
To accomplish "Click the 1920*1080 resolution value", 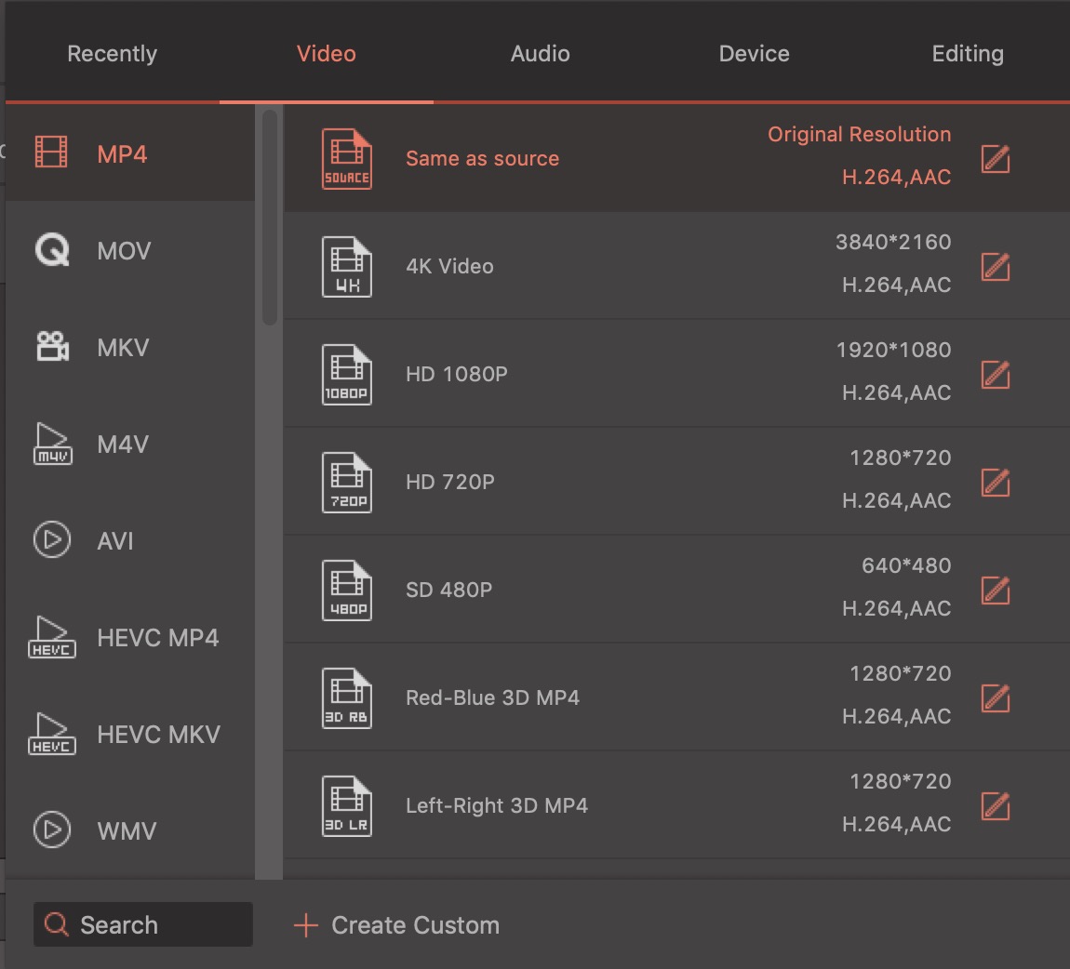I will pos(894,350).
